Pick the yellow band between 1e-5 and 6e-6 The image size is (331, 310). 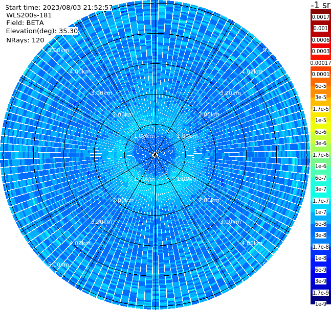321,126
